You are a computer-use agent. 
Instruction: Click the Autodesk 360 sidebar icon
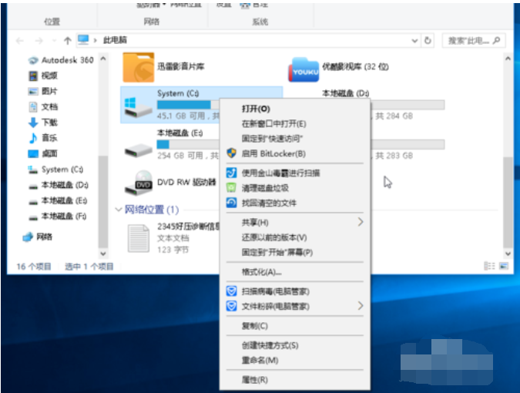[33, 60]
